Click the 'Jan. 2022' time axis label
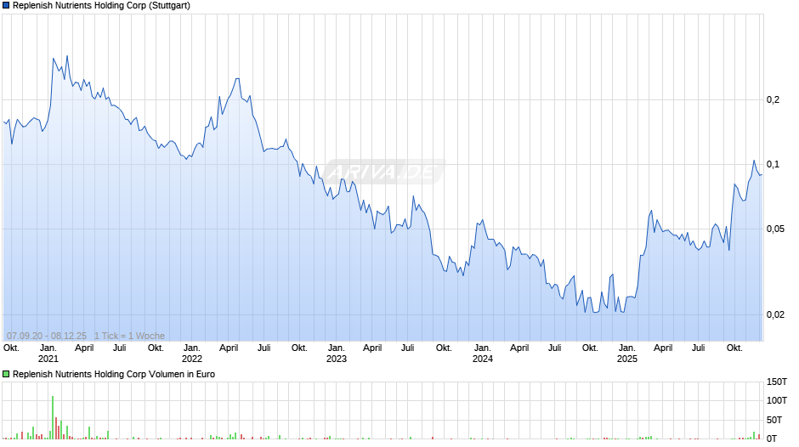Screen dimensions: 799x447 [192, 354]
